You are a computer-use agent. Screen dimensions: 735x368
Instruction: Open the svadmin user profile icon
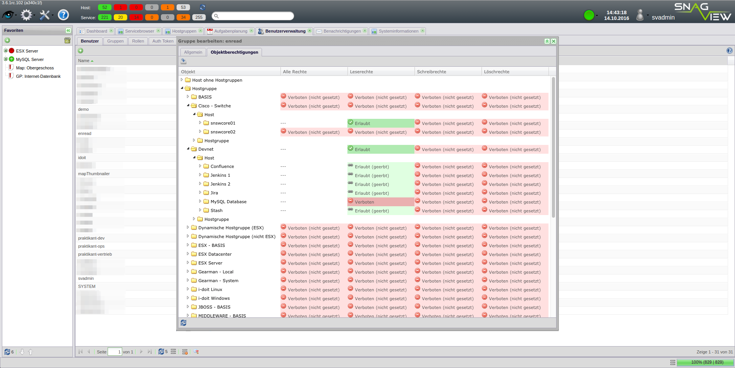[x=640, y=15]
